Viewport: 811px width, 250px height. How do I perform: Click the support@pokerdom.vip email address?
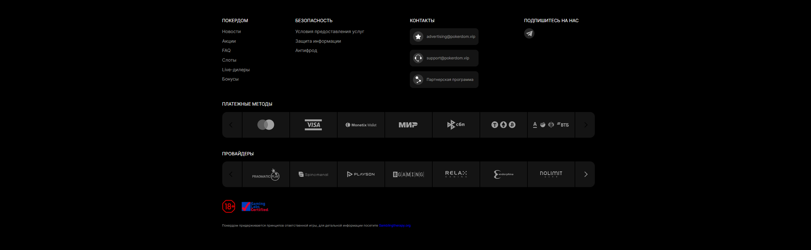click(x=448, y=58)
